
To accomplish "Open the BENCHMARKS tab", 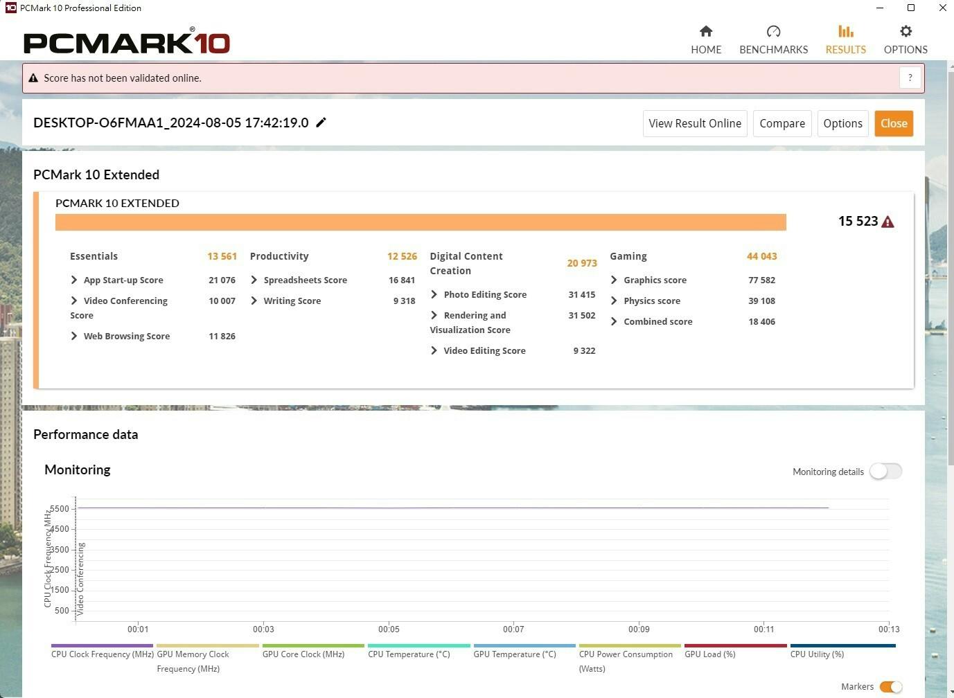I will point(774,40).
